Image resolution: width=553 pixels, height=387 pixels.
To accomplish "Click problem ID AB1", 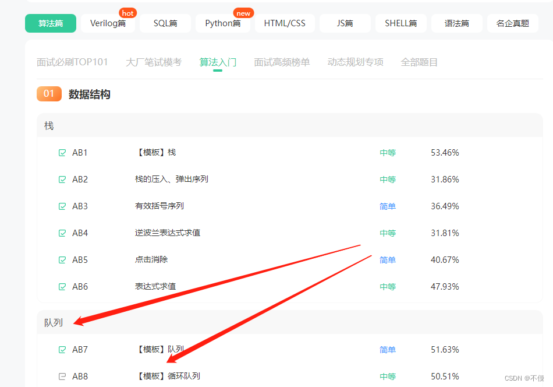I will pos(80,153).
